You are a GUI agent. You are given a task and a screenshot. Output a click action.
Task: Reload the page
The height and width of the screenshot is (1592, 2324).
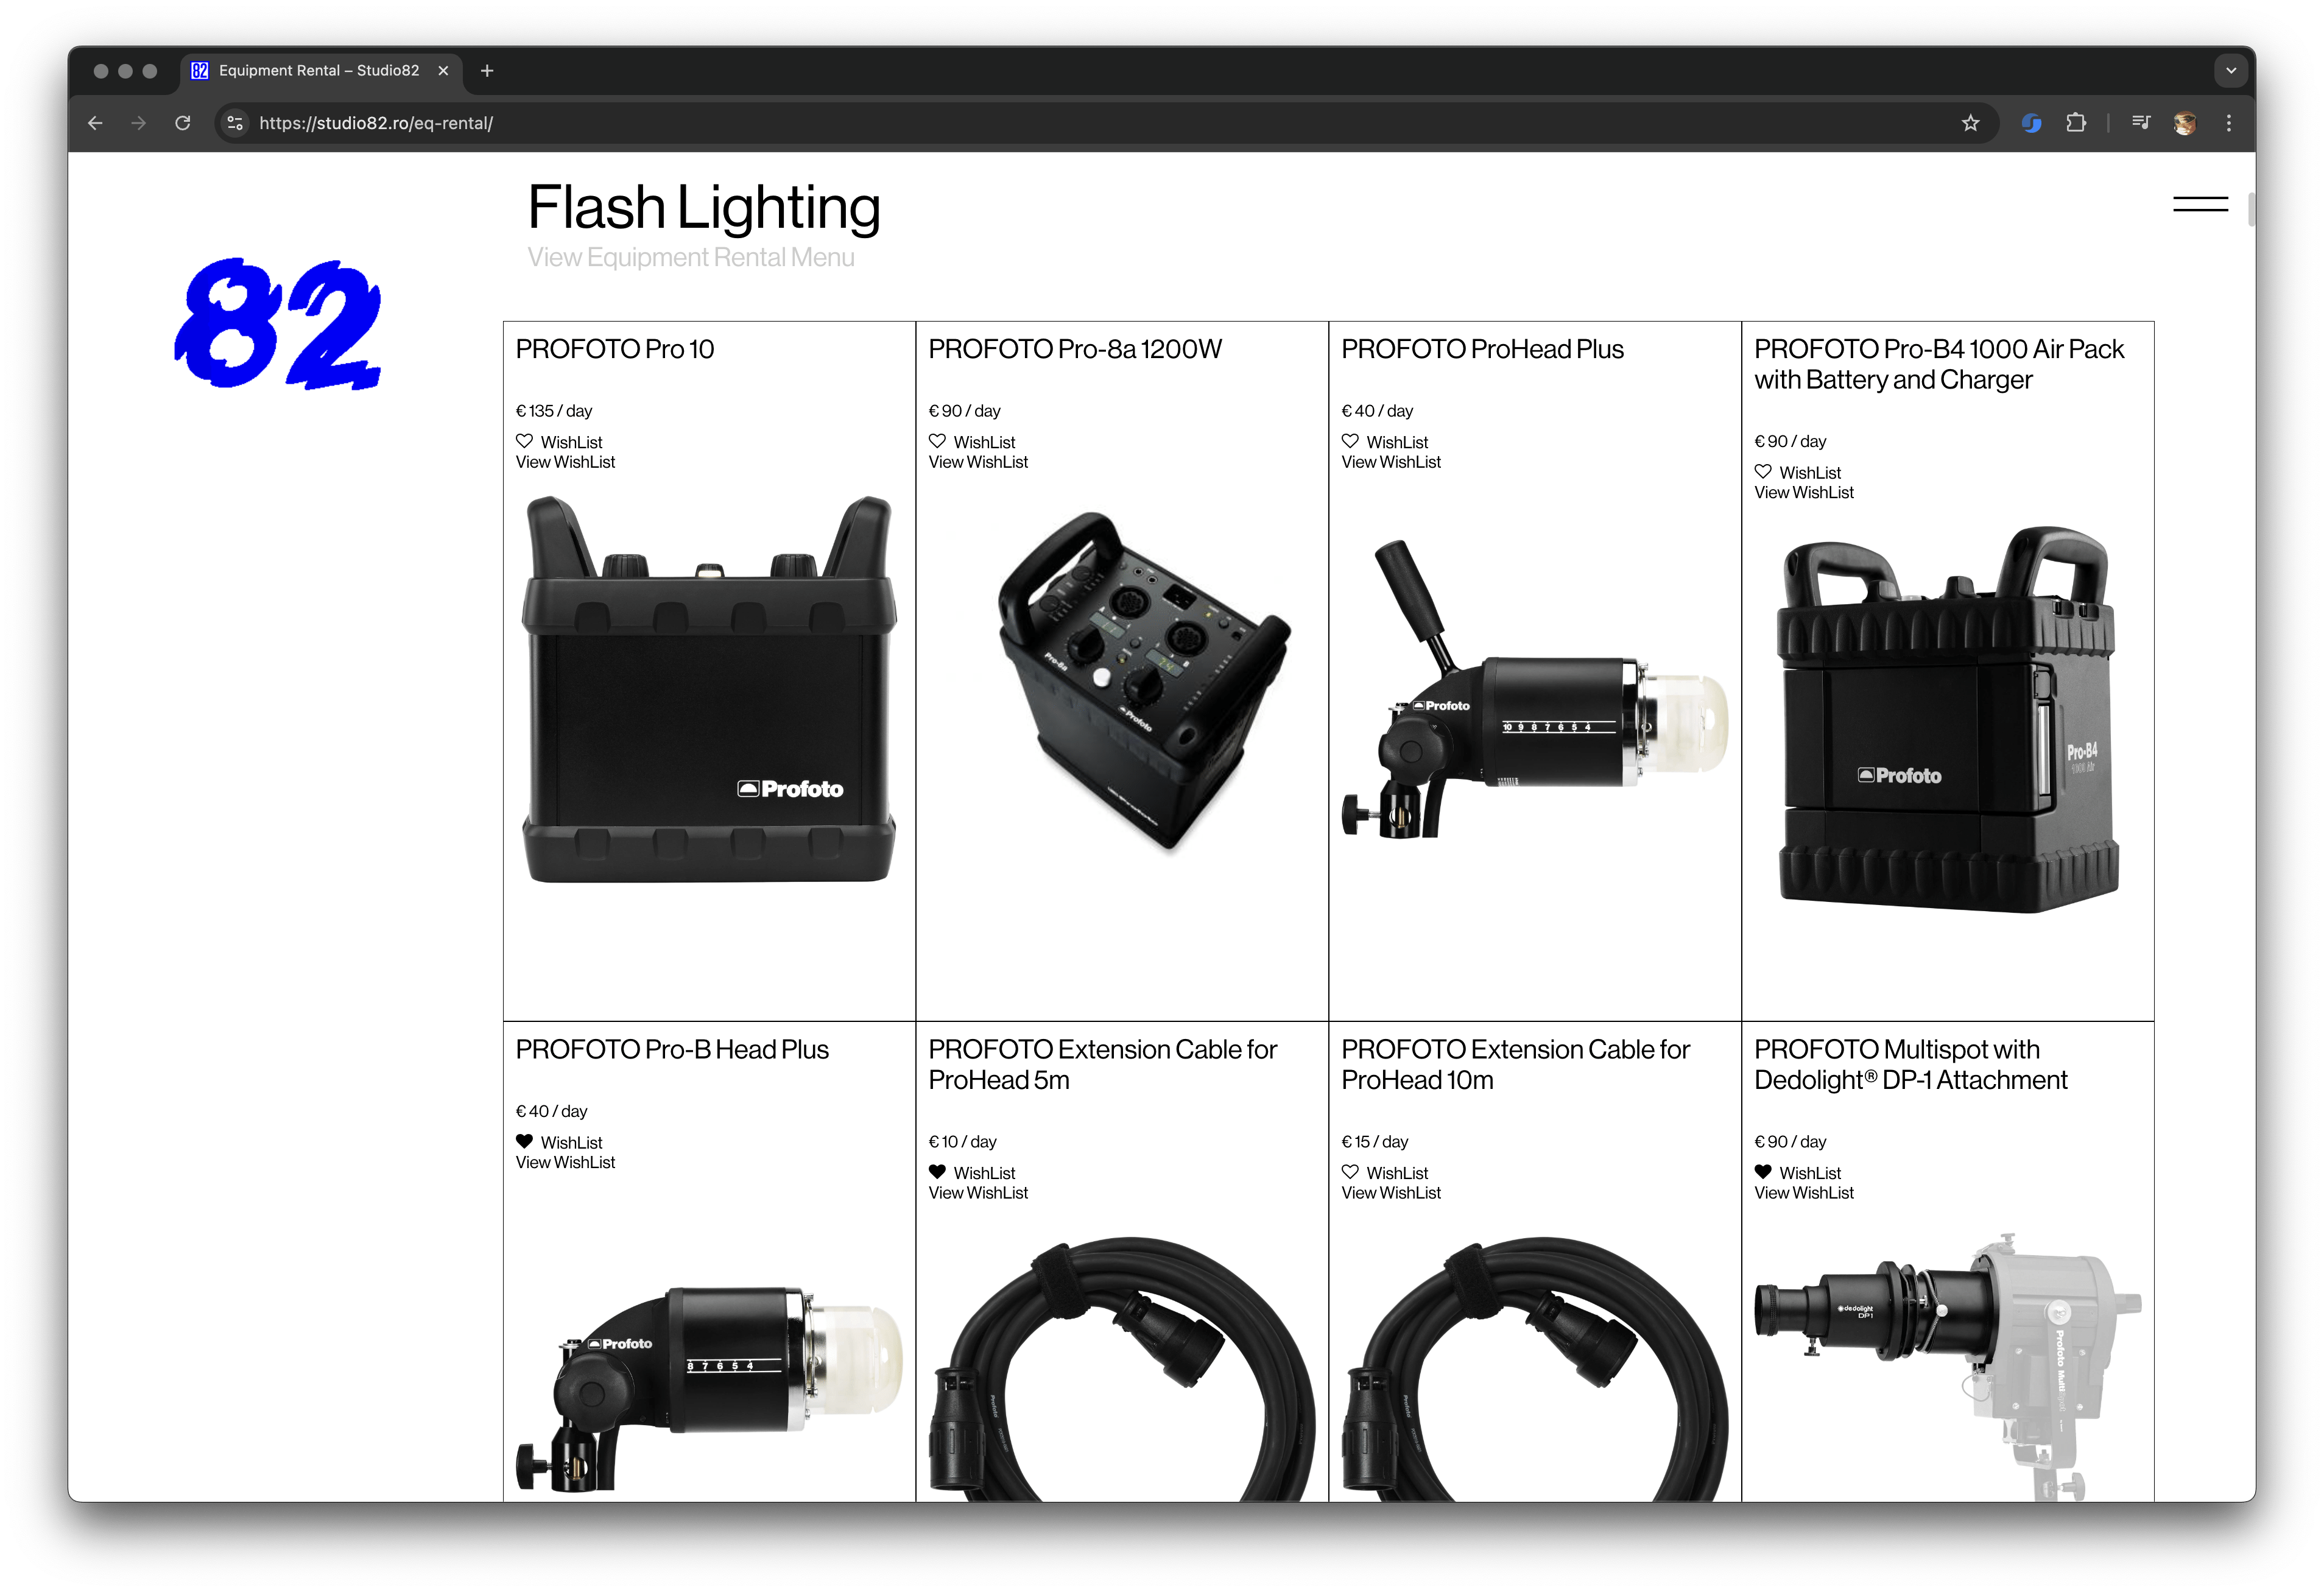coord(183,123)
